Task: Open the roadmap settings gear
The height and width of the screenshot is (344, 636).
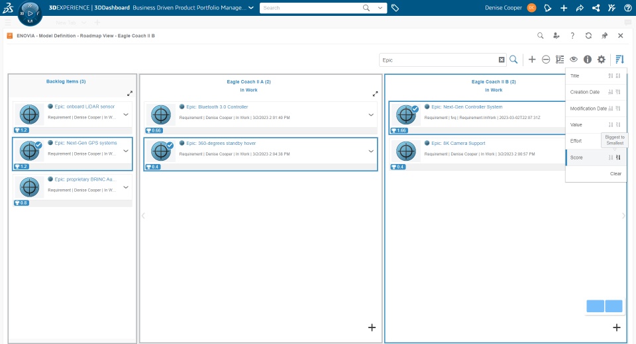Action: (x=601, y=60)
